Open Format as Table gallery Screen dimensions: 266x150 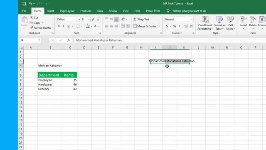(x=219, y=23)
